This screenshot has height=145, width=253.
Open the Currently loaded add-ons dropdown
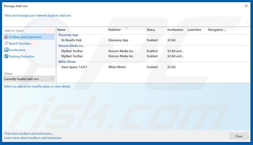point(29,79)
